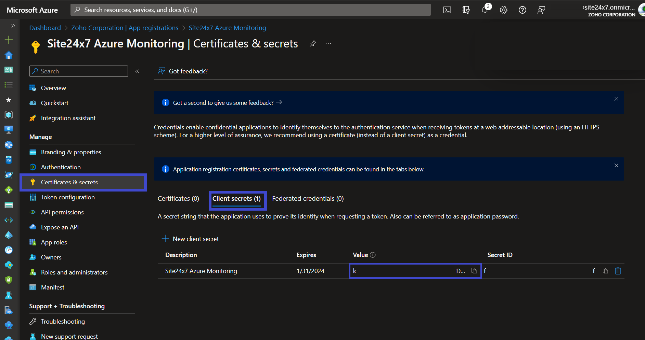Open Azure Cloud Shell from top bar
645x340 pixels.
447,10
